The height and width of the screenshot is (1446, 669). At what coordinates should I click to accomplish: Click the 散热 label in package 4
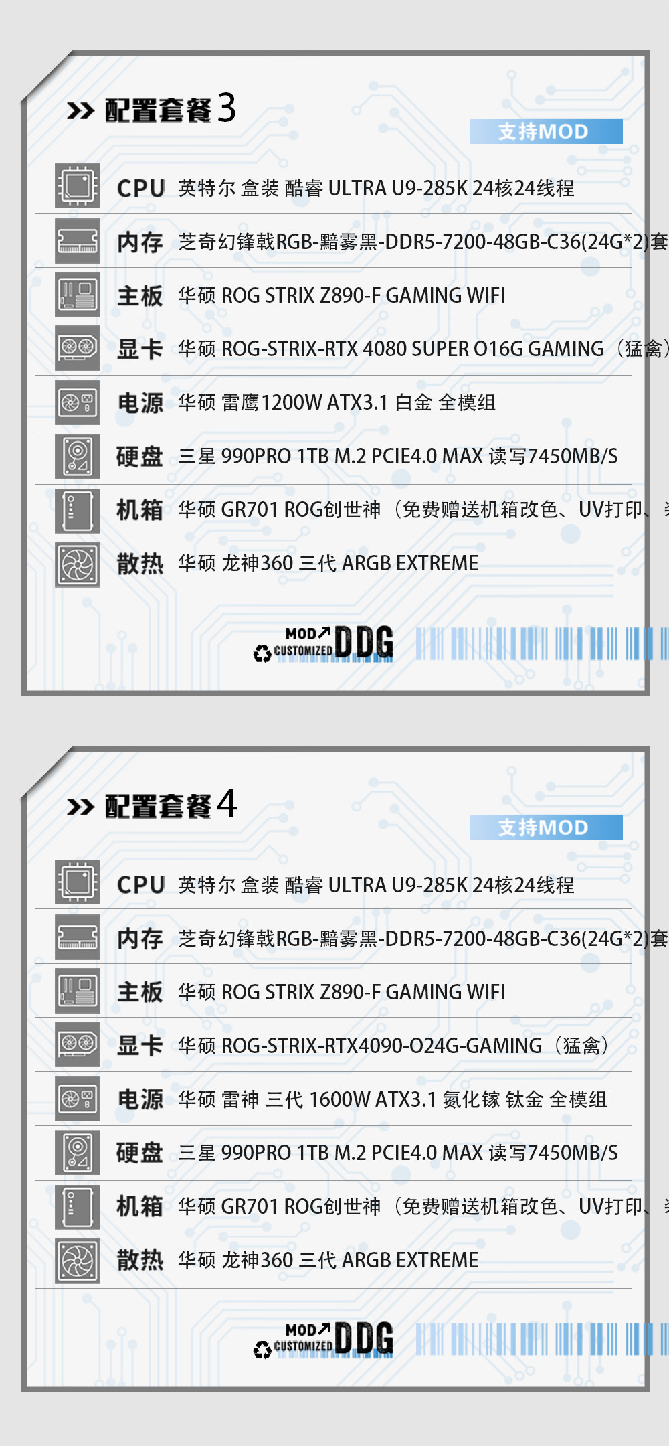pos(140,1260)
